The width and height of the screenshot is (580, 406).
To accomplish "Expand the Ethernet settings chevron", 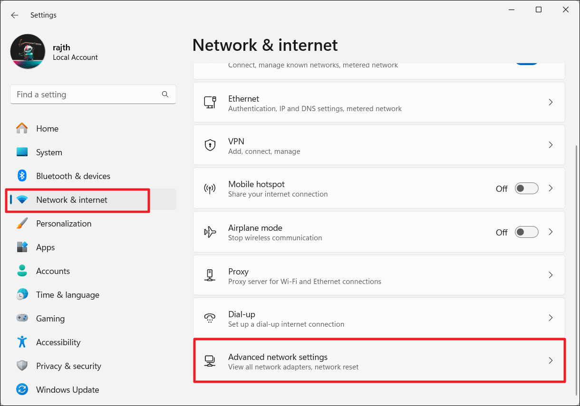I will point(551,102).
